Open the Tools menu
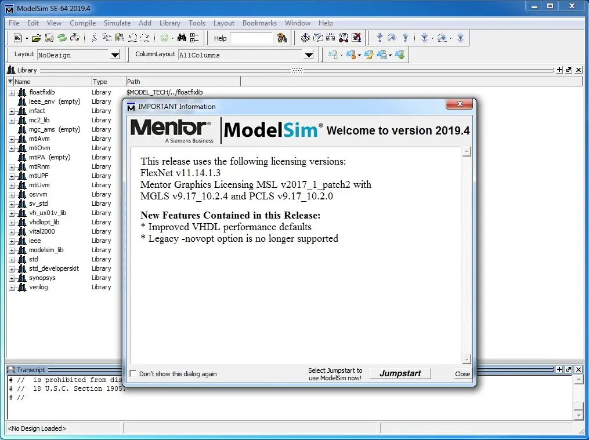The width and height of the screenshot is (589, 440). click(x=197, y=23)
